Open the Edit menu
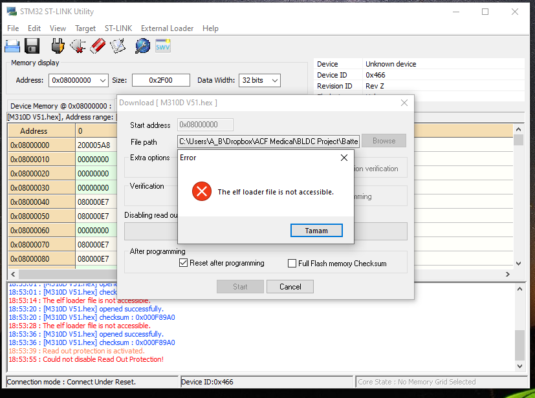Screen dimensions: 535x398 pyautogui.click(x=34, y=28)
